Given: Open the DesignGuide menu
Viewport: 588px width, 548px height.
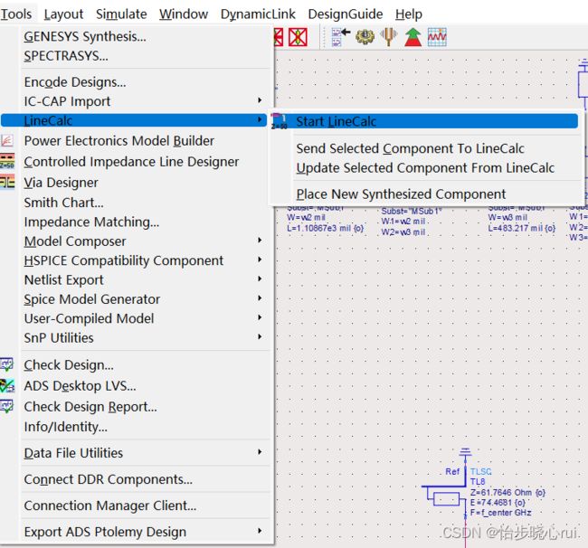Looking at the screenshot, I should point(345,14).
